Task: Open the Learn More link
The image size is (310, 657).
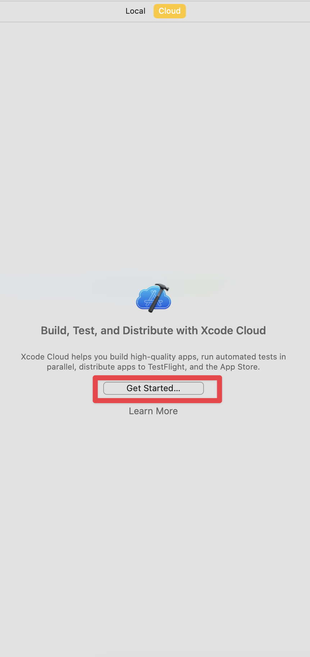Action: click(x=154, y=411)
